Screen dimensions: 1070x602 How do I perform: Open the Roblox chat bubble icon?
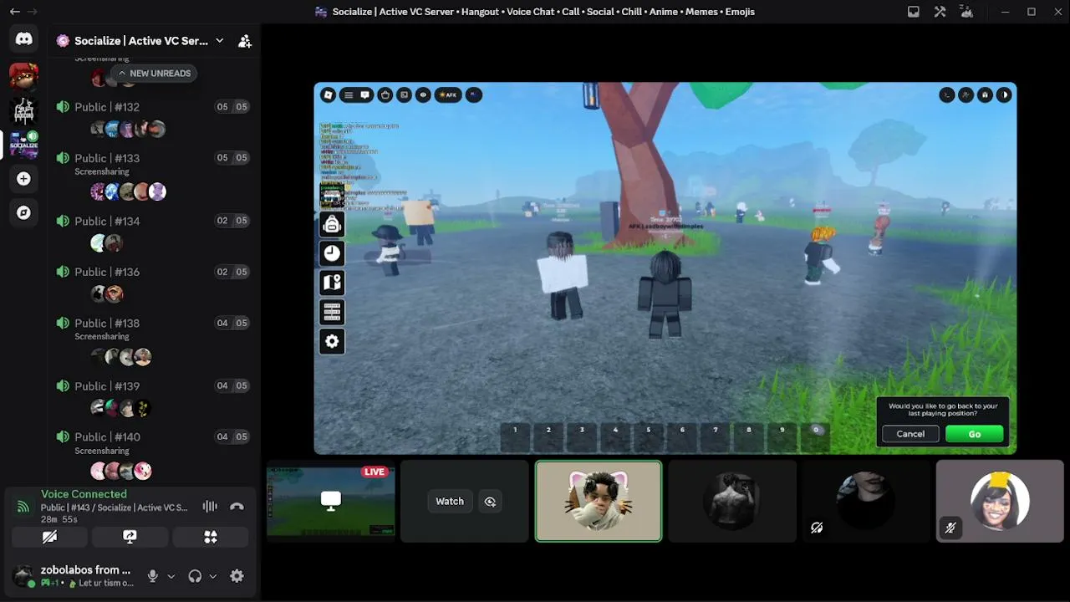(x=365, y=94)
